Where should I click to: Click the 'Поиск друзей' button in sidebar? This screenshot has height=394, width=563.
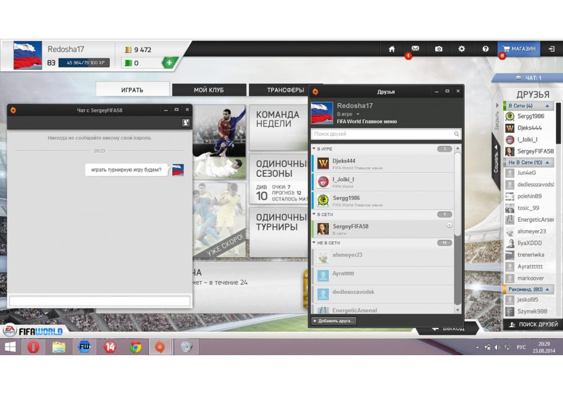pyautogui.click(x=533, y=325)
